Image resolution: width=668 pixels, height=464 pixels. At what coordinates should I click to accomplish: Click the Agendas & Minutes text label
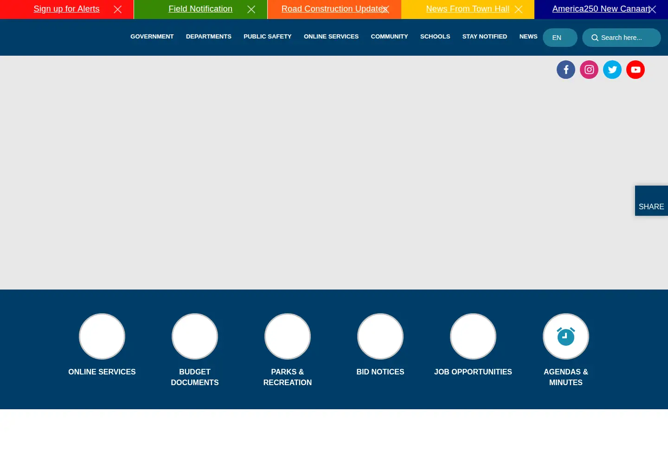[566, 377]
